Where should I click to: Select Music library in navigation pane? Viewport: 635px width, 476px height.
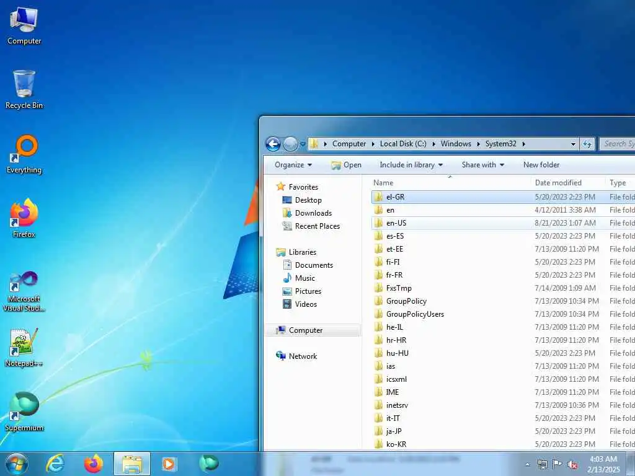(x=304, y=278)
